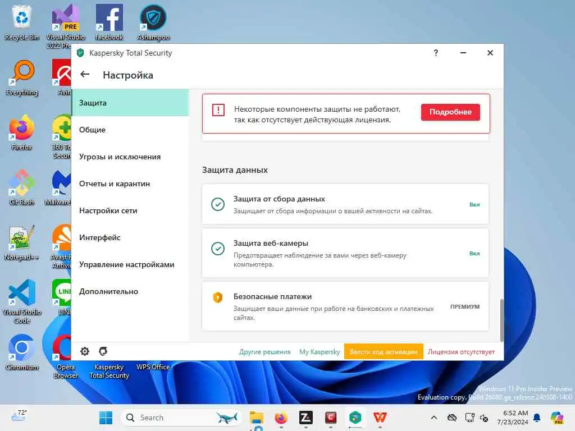
Task: Select the Защита settings tab
Action: [x=130, y=103]
